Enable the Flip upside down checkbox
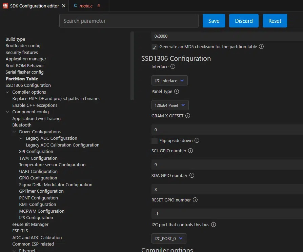Image resolution: width=303 pixels, height=252 pixels. coord(155,141)
